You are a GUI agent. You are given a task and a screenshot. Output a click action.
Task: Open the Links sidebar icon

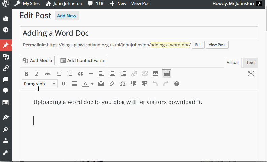pyautogui.click(x=6, y=68)
